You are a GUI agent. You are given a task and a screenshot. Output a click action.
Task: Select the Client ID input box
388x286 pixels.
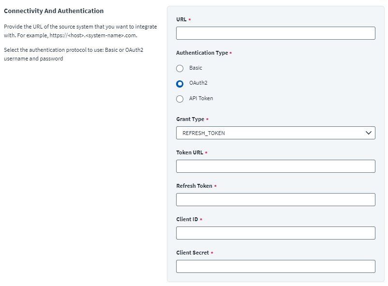(x=276, y=233)
